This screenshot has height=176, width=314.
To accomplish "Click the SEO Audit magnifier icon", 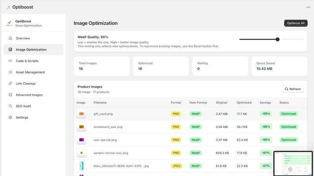I will 11,106.
